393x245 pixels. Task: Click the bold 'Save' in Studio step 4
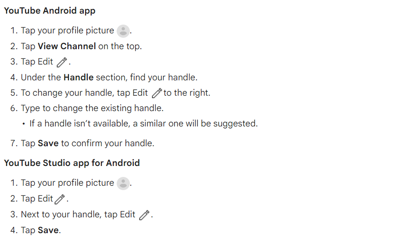[48, 230]
